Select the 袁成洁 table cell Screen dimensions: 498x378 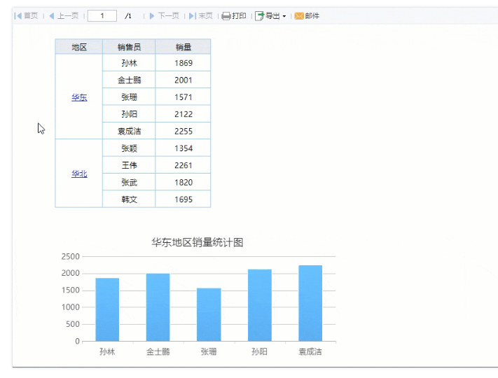[129, 131]
